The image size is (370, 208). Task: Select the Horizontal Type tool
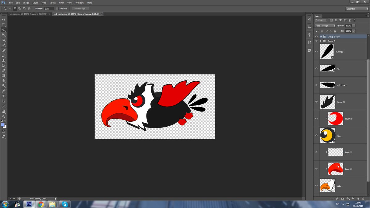[x=4, y=96]
